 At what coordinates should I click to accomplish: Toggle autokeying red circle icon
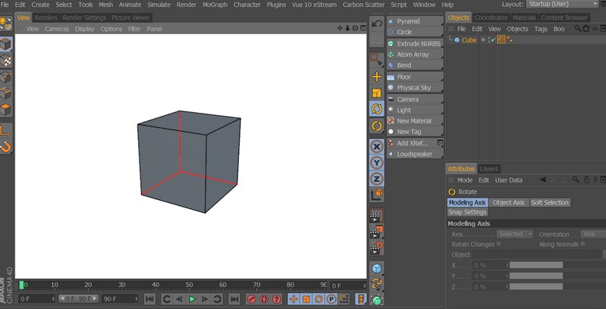point(264,299)
